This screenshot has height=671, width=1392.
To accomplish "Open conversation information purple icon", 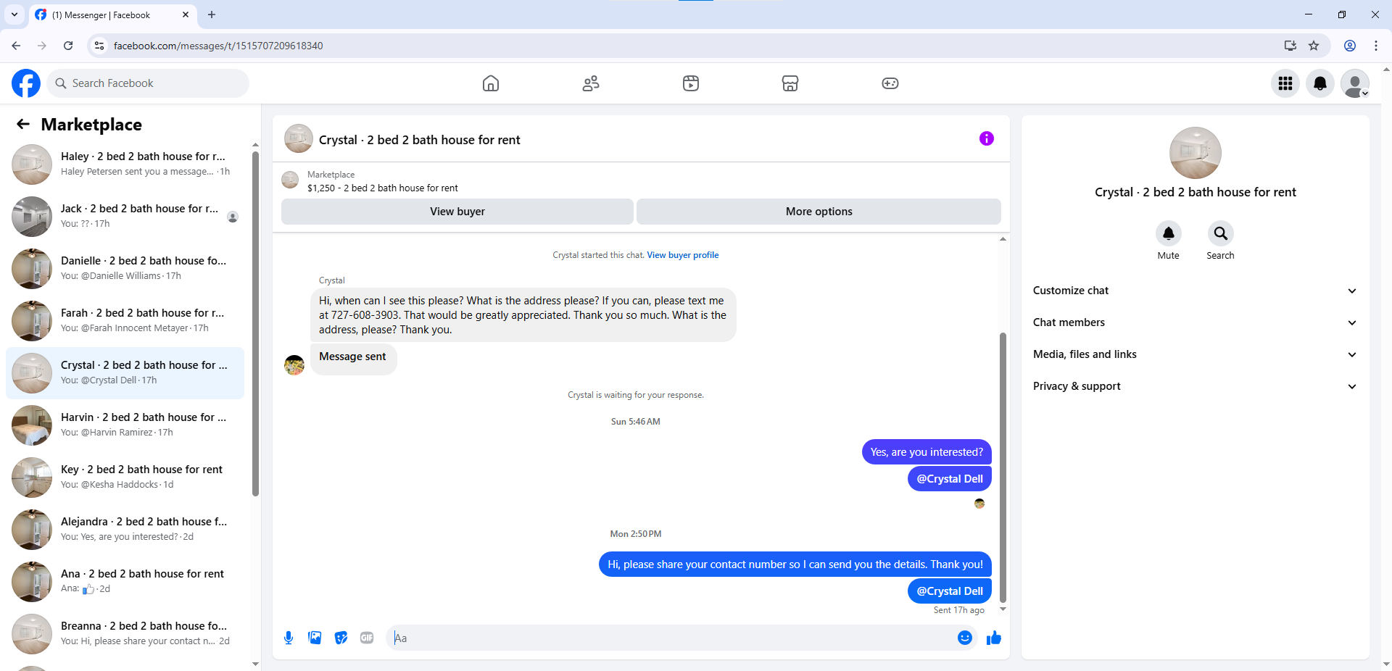I will pyautogui.click(x=987, y=138).
